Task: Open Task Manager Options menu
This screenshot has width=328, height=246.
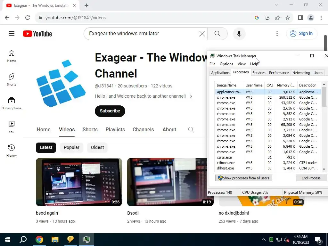Action: (x=226, y=64)
